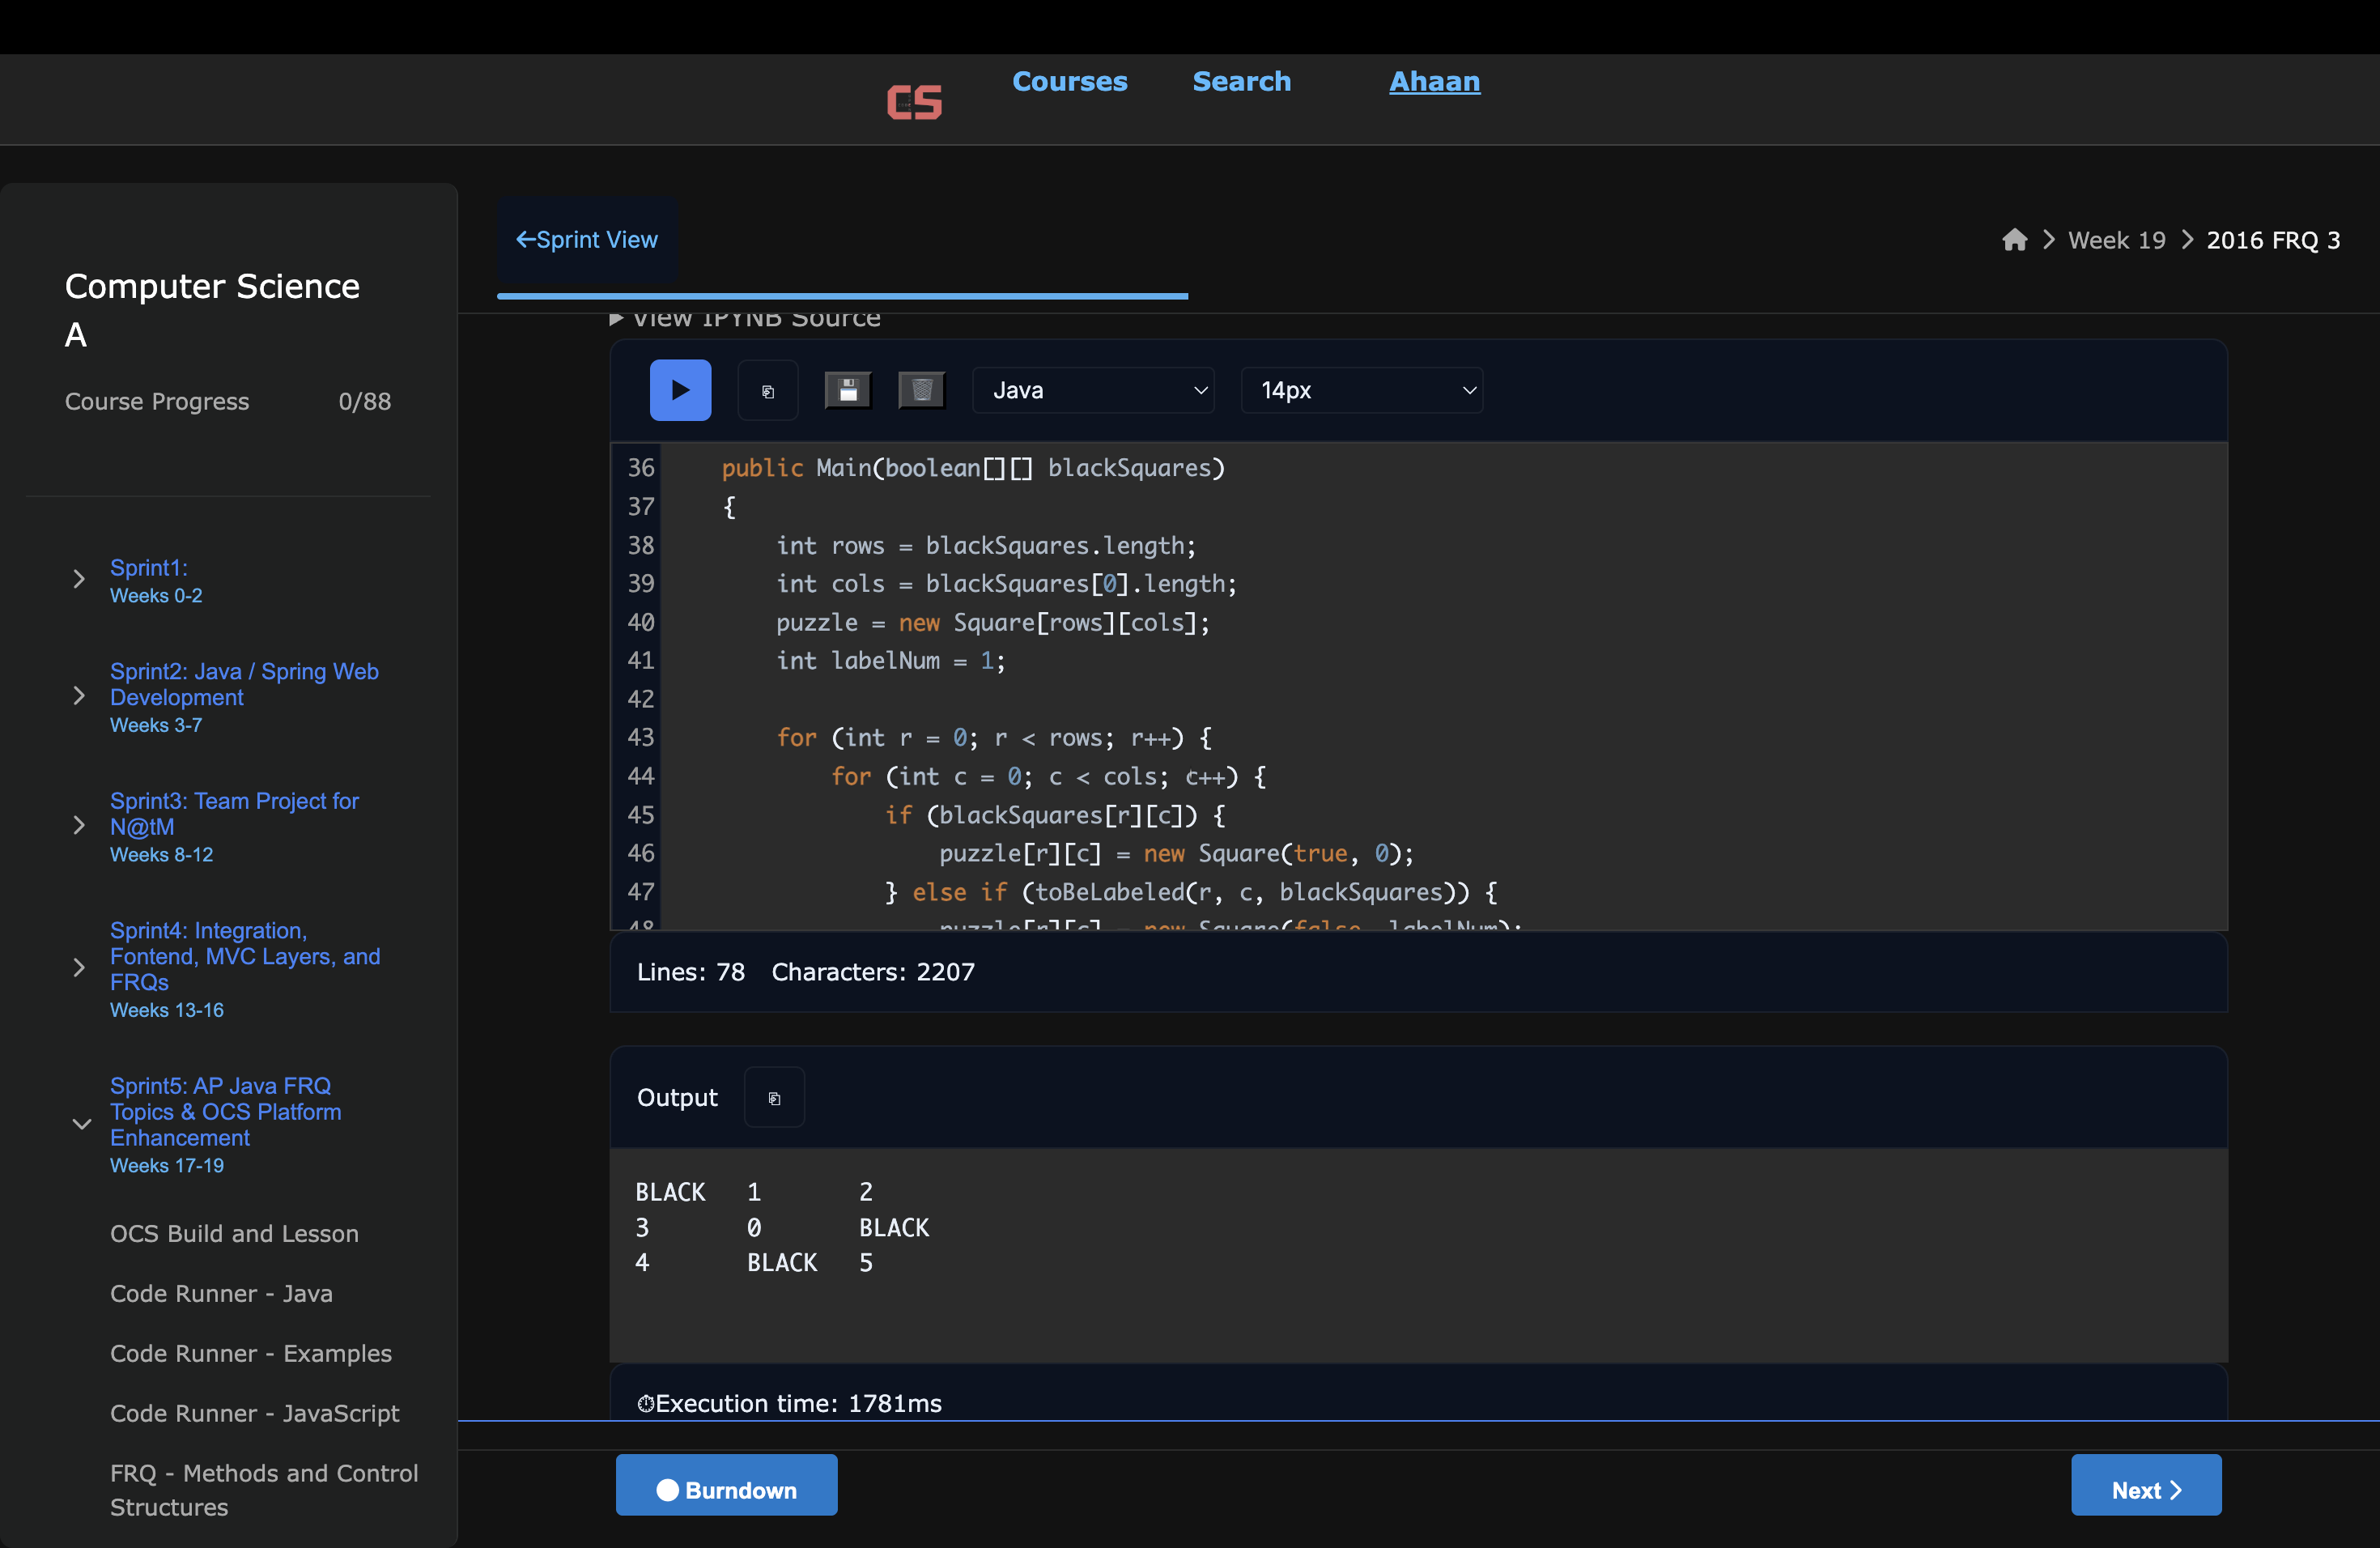
Task: Click the home icon in the breadcrumb
Action: tap(2014, 240)
